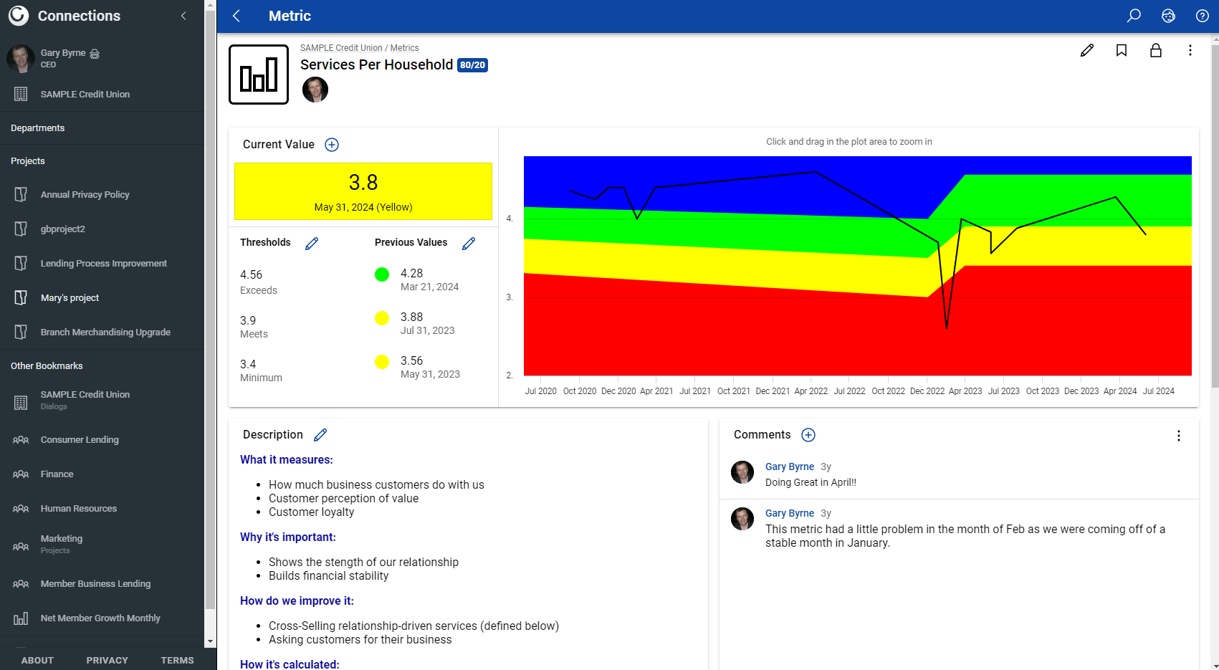This screenshot has height=670, width=1219.
Task: Click the print icon beside Gary Byrne
Action: 95,54
